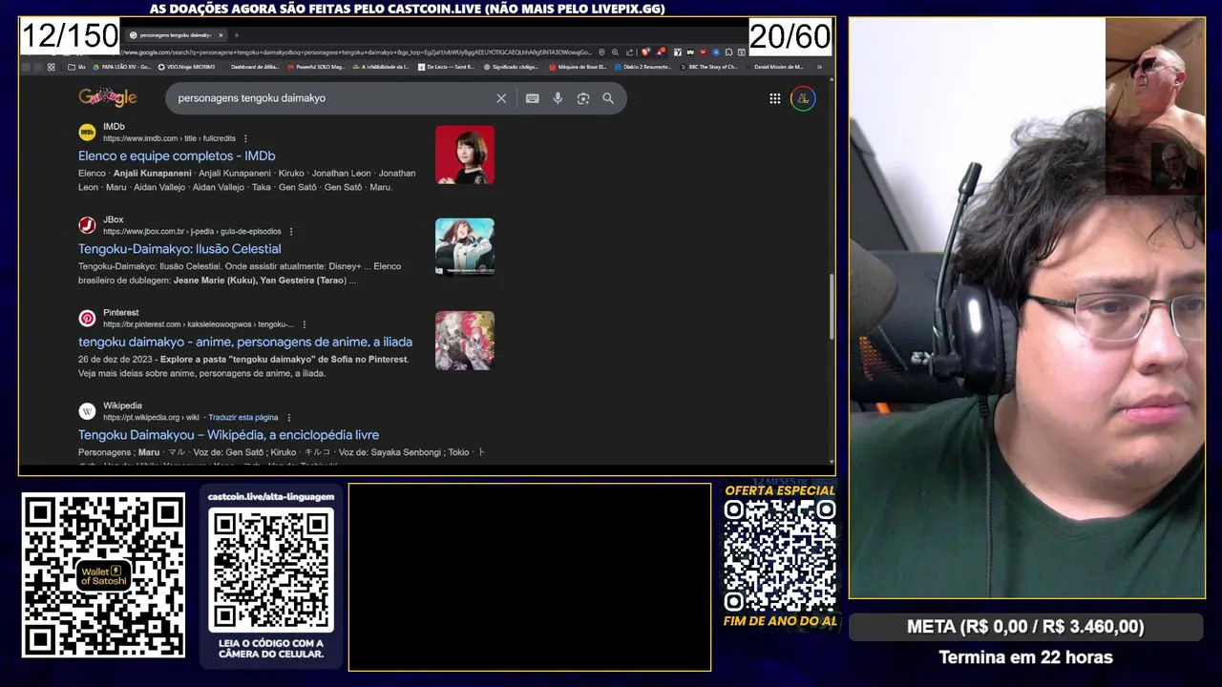Click the blue circular extension icon in toolbar

tap(716, 52)
